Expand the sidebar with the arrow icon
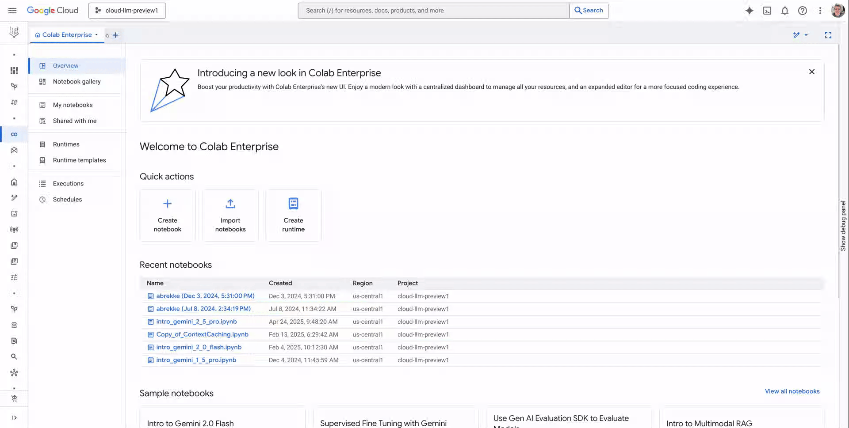 (x=14, y=417)
